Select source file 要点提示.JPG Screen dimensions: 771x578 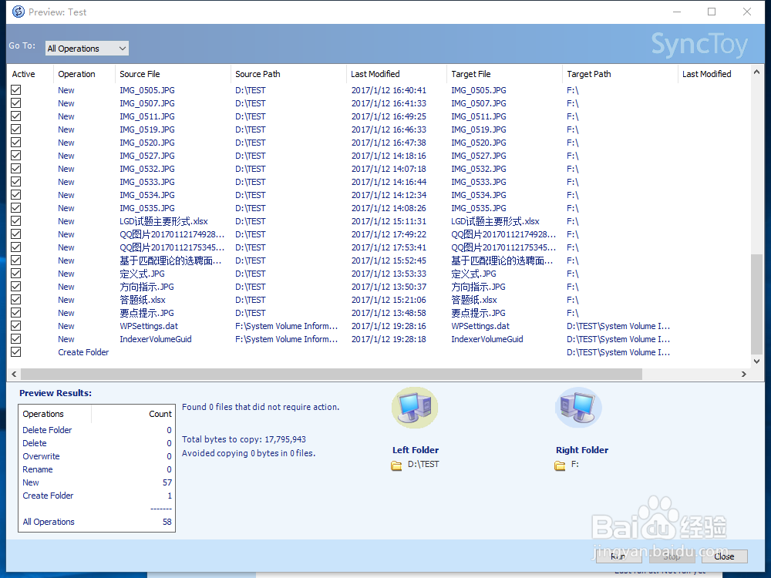(146, 313)
